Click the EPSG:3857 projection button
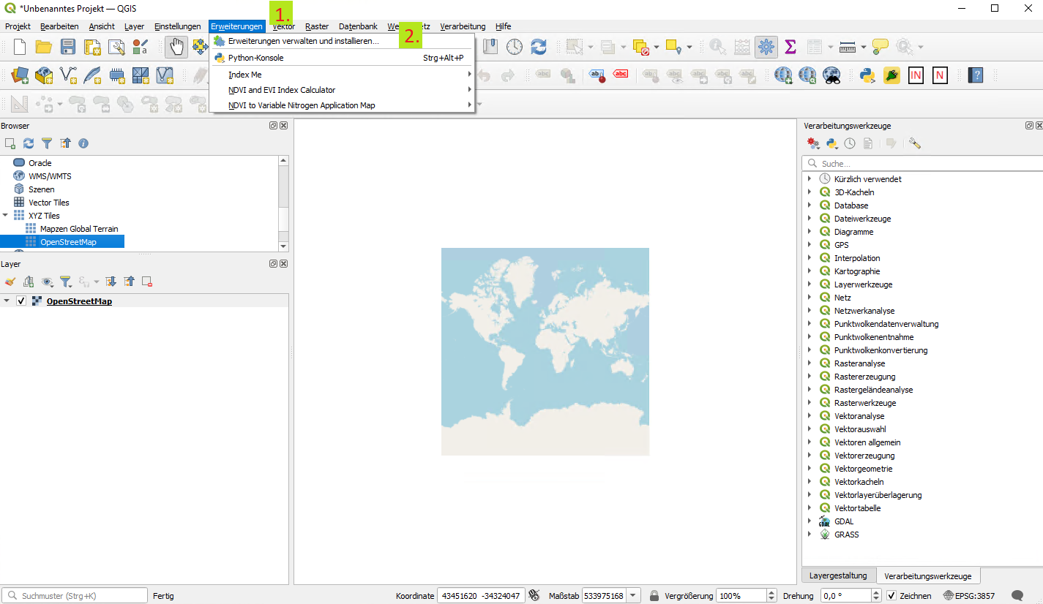This screenshot has width=1043, height=604. coord(968,595)
